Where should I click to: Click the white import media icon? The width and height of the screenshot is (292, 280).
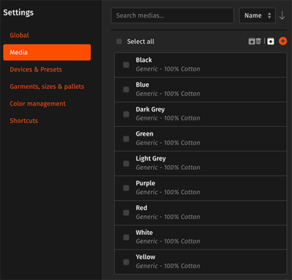271,42
